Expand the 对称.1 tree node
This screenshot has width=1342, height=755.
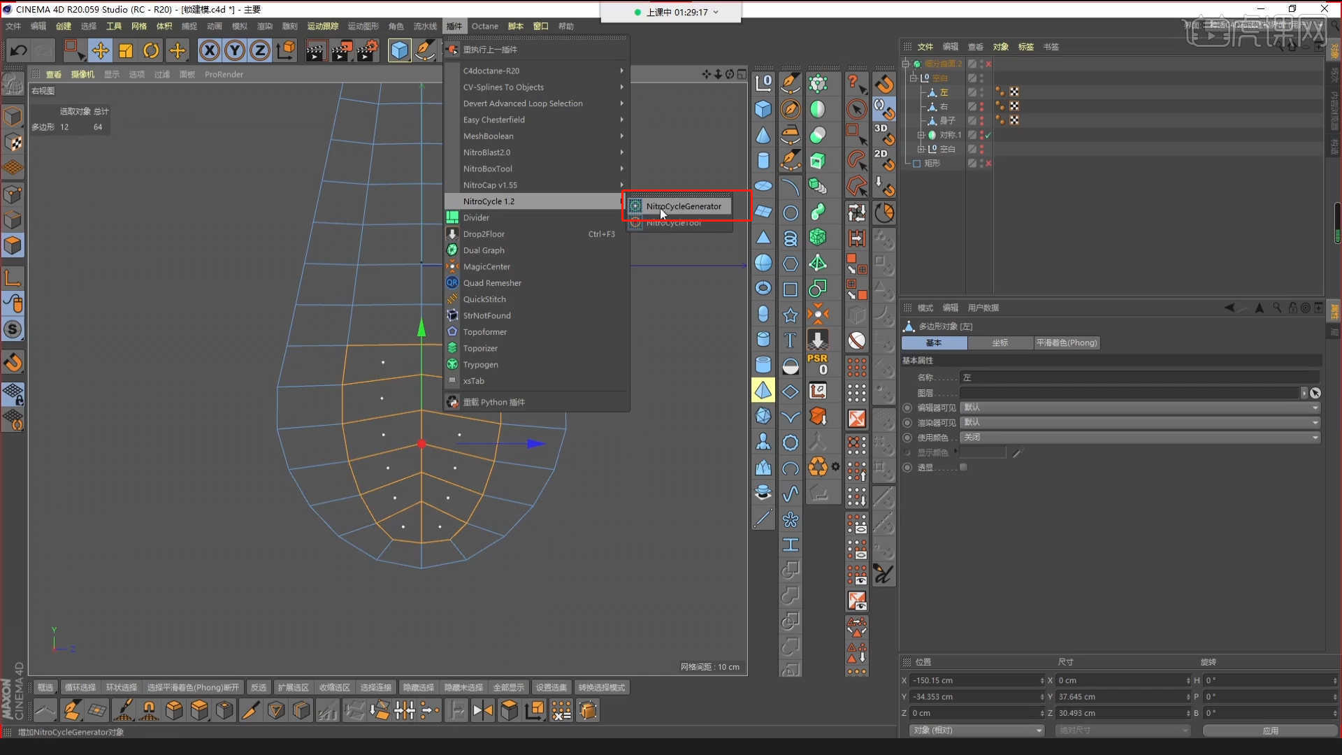click(921, 135)
